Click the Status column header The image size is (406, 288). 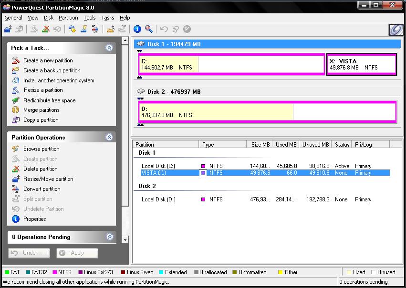tap(342, 145)
